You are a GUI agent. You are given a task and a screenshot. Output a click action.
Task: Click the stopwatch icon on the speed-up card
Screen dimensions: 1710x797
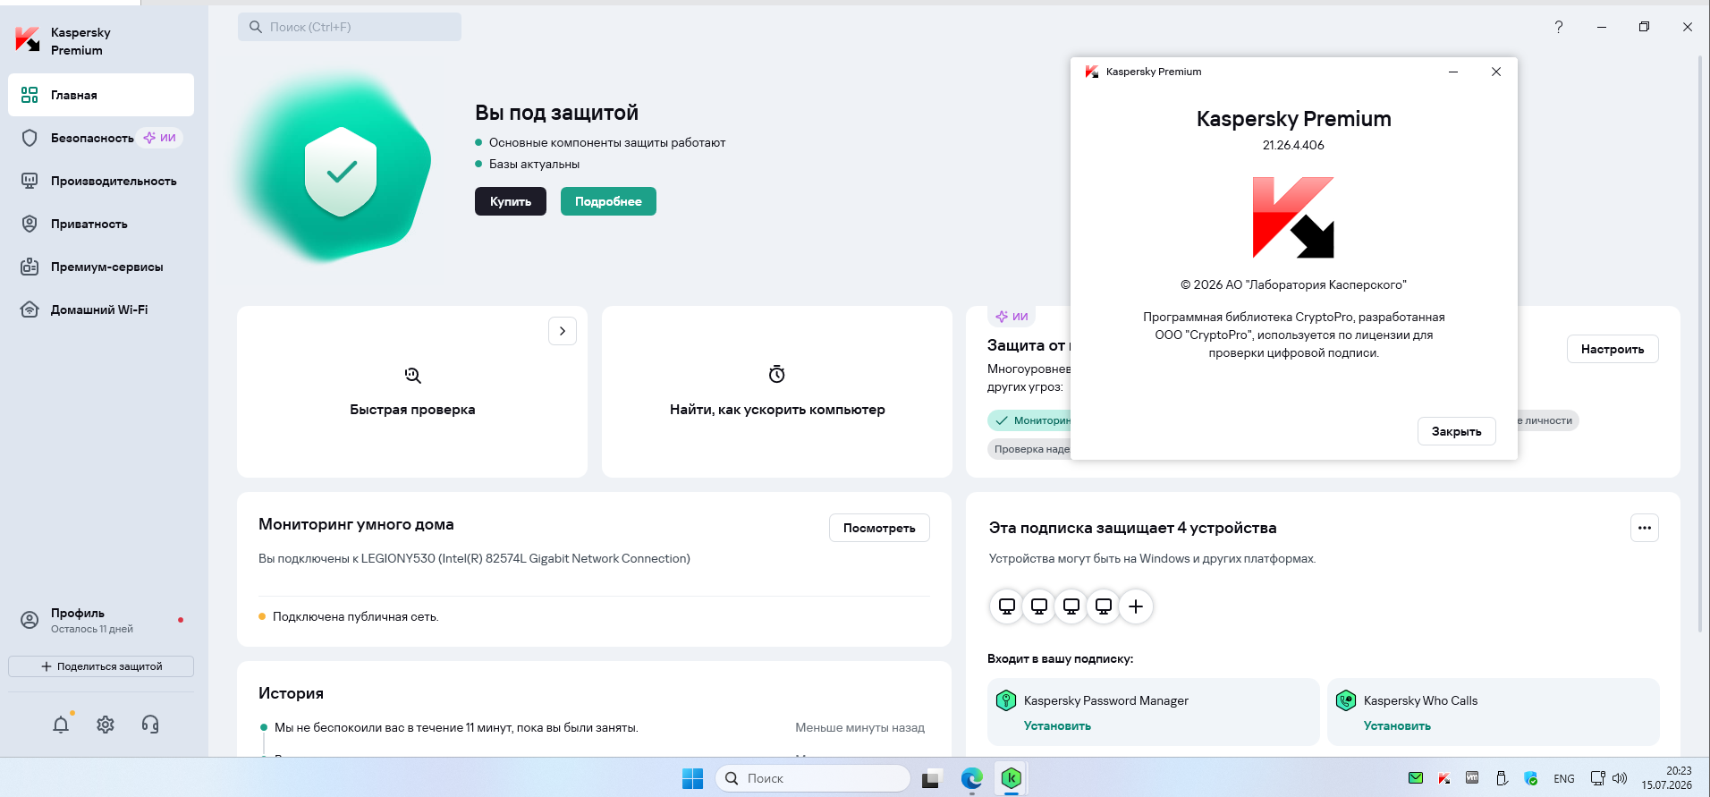777,374
